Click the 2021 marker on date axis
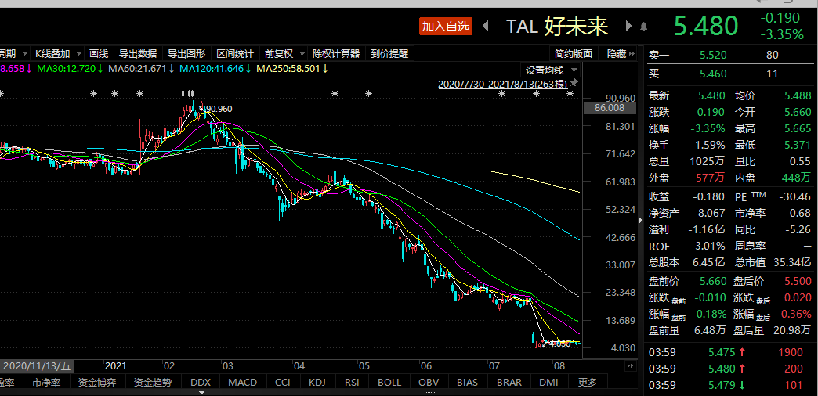The height and width of the screenshot is (396, 818). [x=116, y=365]
